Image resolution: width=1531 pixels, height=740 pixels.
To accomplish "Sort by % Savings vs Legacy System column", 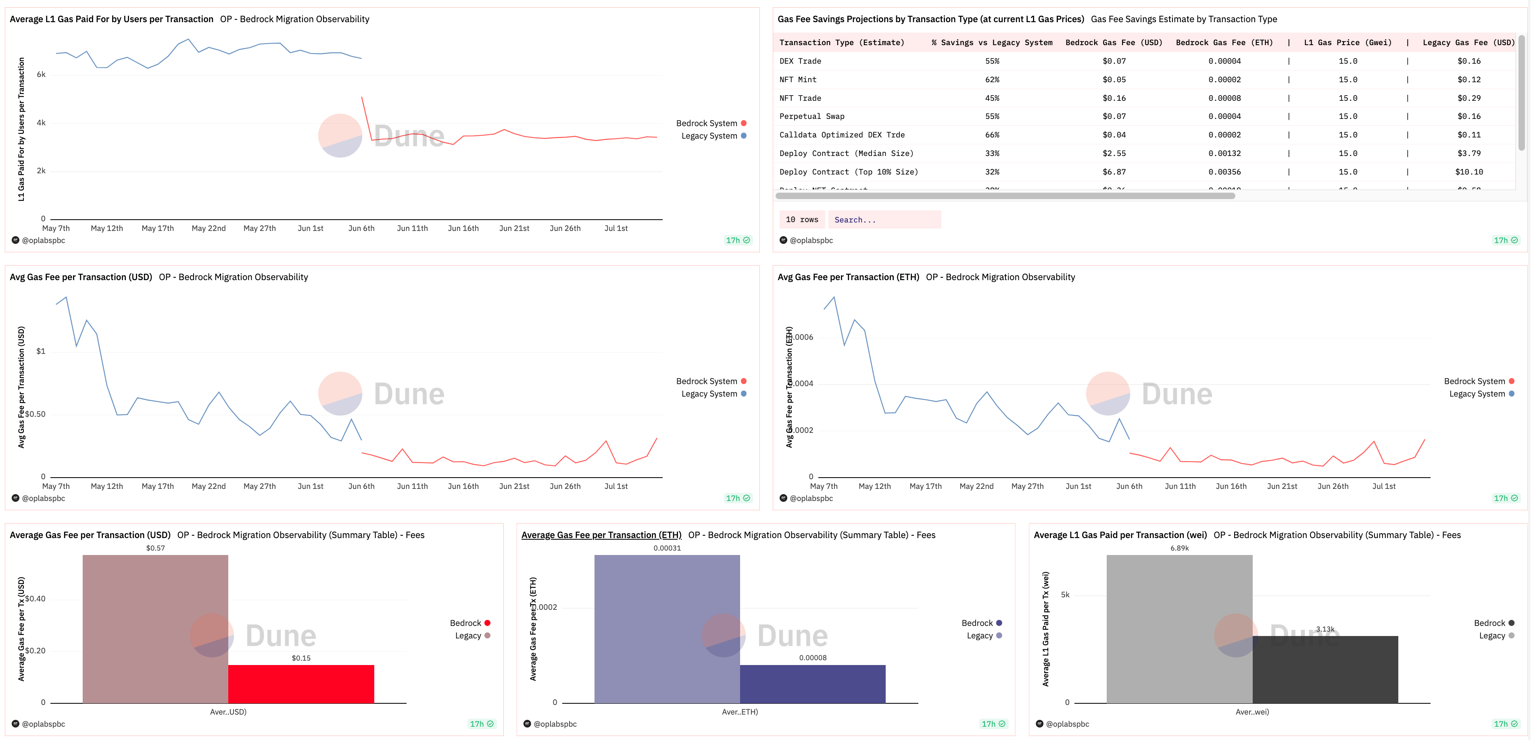I will [x=991, y=42].
